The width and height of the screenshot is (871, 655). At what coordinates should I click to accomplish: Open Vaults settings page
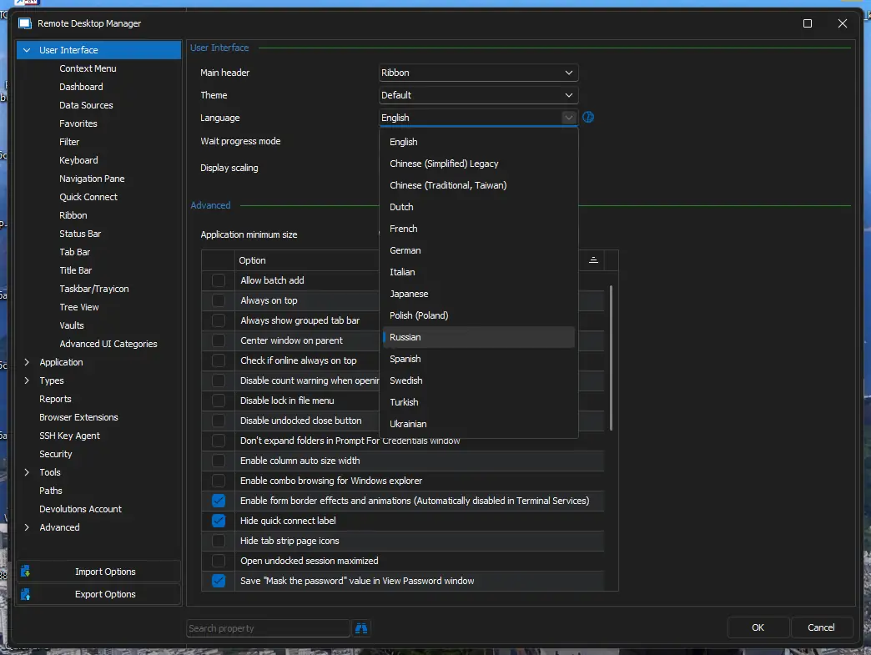pyautogui.click(x=72, y=325)
